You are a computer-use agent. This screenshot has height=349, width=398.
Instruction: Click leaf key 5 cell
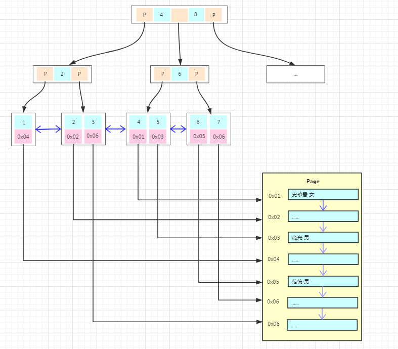click(x=158, y=122)
